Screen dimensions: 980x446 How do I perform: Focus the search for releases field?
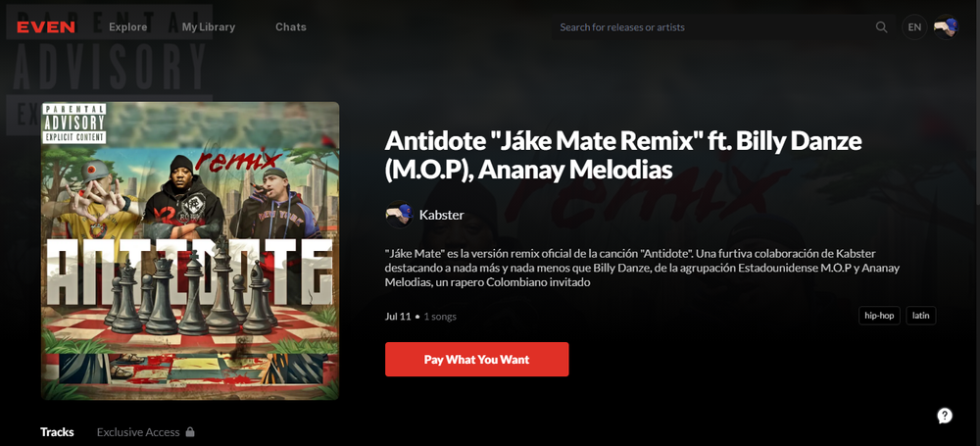712,26
